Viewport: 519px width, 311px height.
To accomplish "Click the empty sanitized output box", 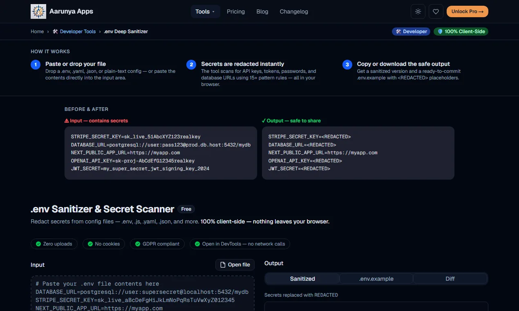I will [376, 306].
